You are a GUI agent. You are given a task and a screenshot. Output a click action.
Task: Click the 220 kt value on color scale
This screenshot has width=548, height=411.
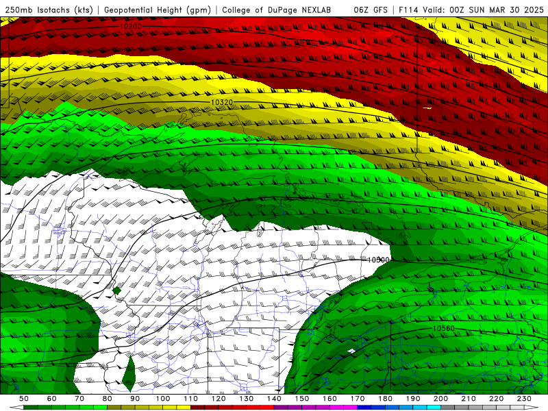coord(497,399)
